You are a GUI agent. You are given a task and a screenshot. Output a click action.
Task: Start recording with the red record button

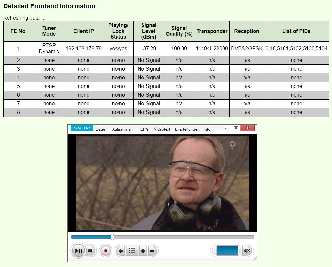(106, 251)
